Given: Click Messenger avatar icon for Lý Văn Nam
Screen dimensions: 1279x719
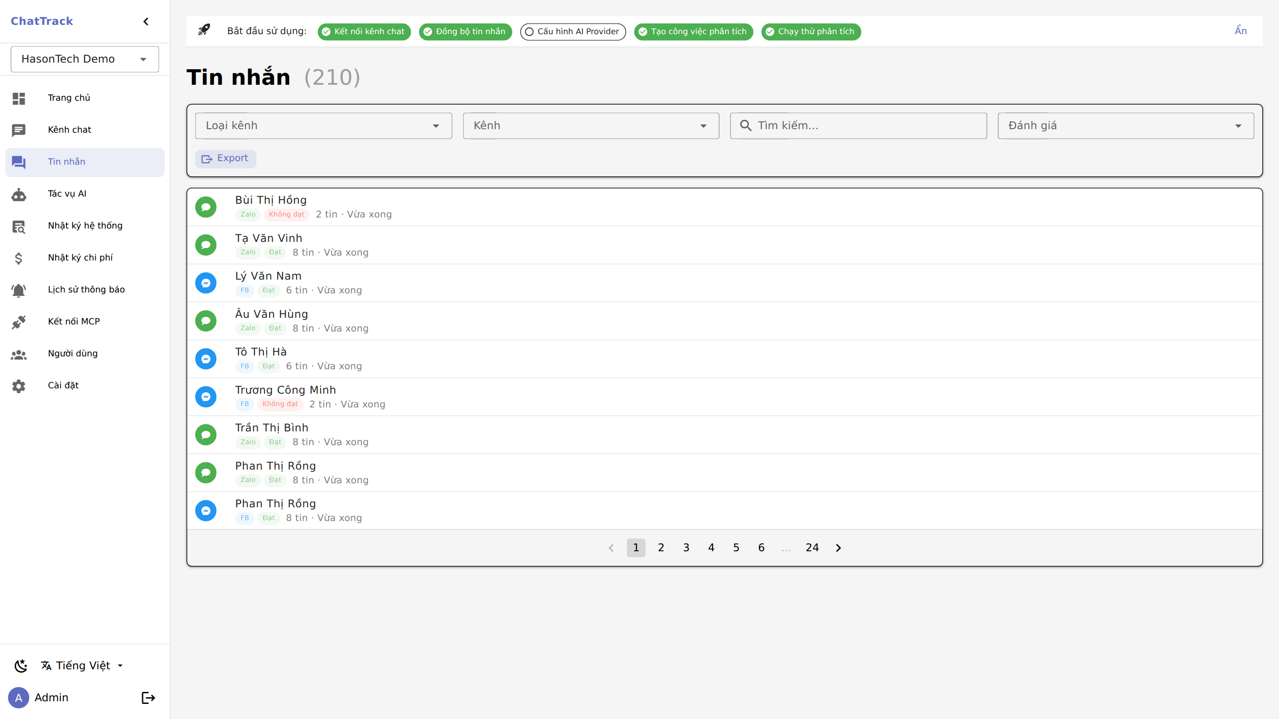Looking at the screenshot, I should [x=206, y=283].
